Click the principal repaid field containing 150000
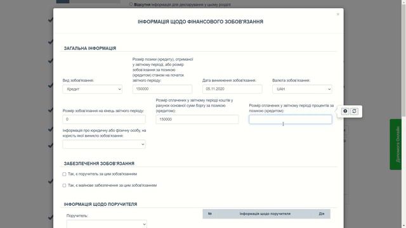The height and width of the screenshot is (228, 406). click(x=197, y=119)
